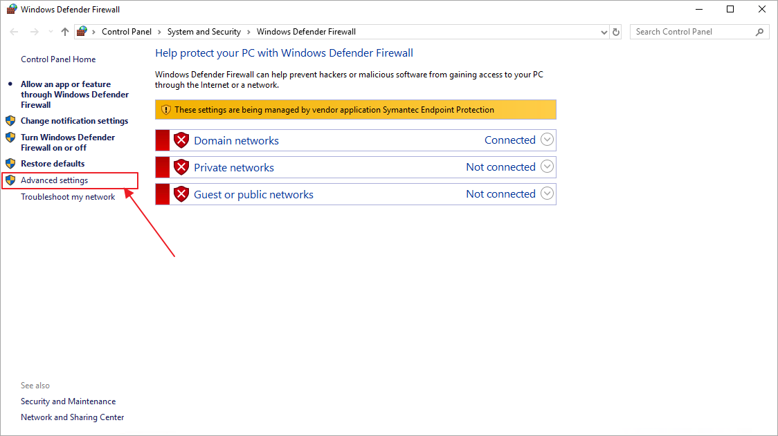Open Control Panel Home
The height and width of the screenshot is (436, 778).
point(58,59)
